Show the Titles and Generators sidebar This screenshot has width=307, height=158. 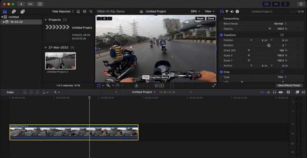click(23, 11)
